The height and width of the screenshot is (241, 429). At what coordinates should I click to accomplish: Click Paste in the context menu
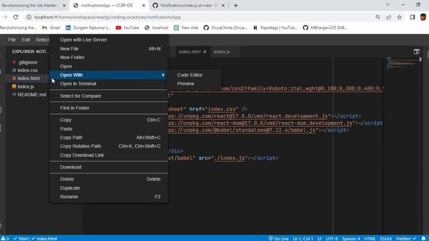[x=109, y=129]
